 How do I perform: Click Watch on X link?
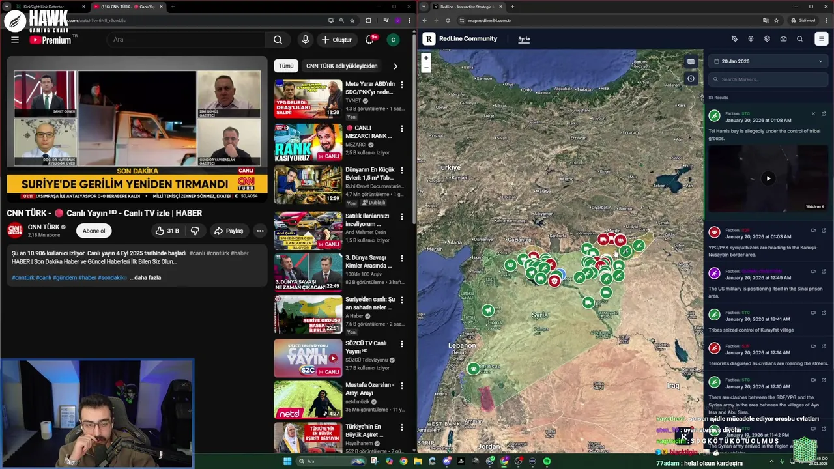coord(815,206)
